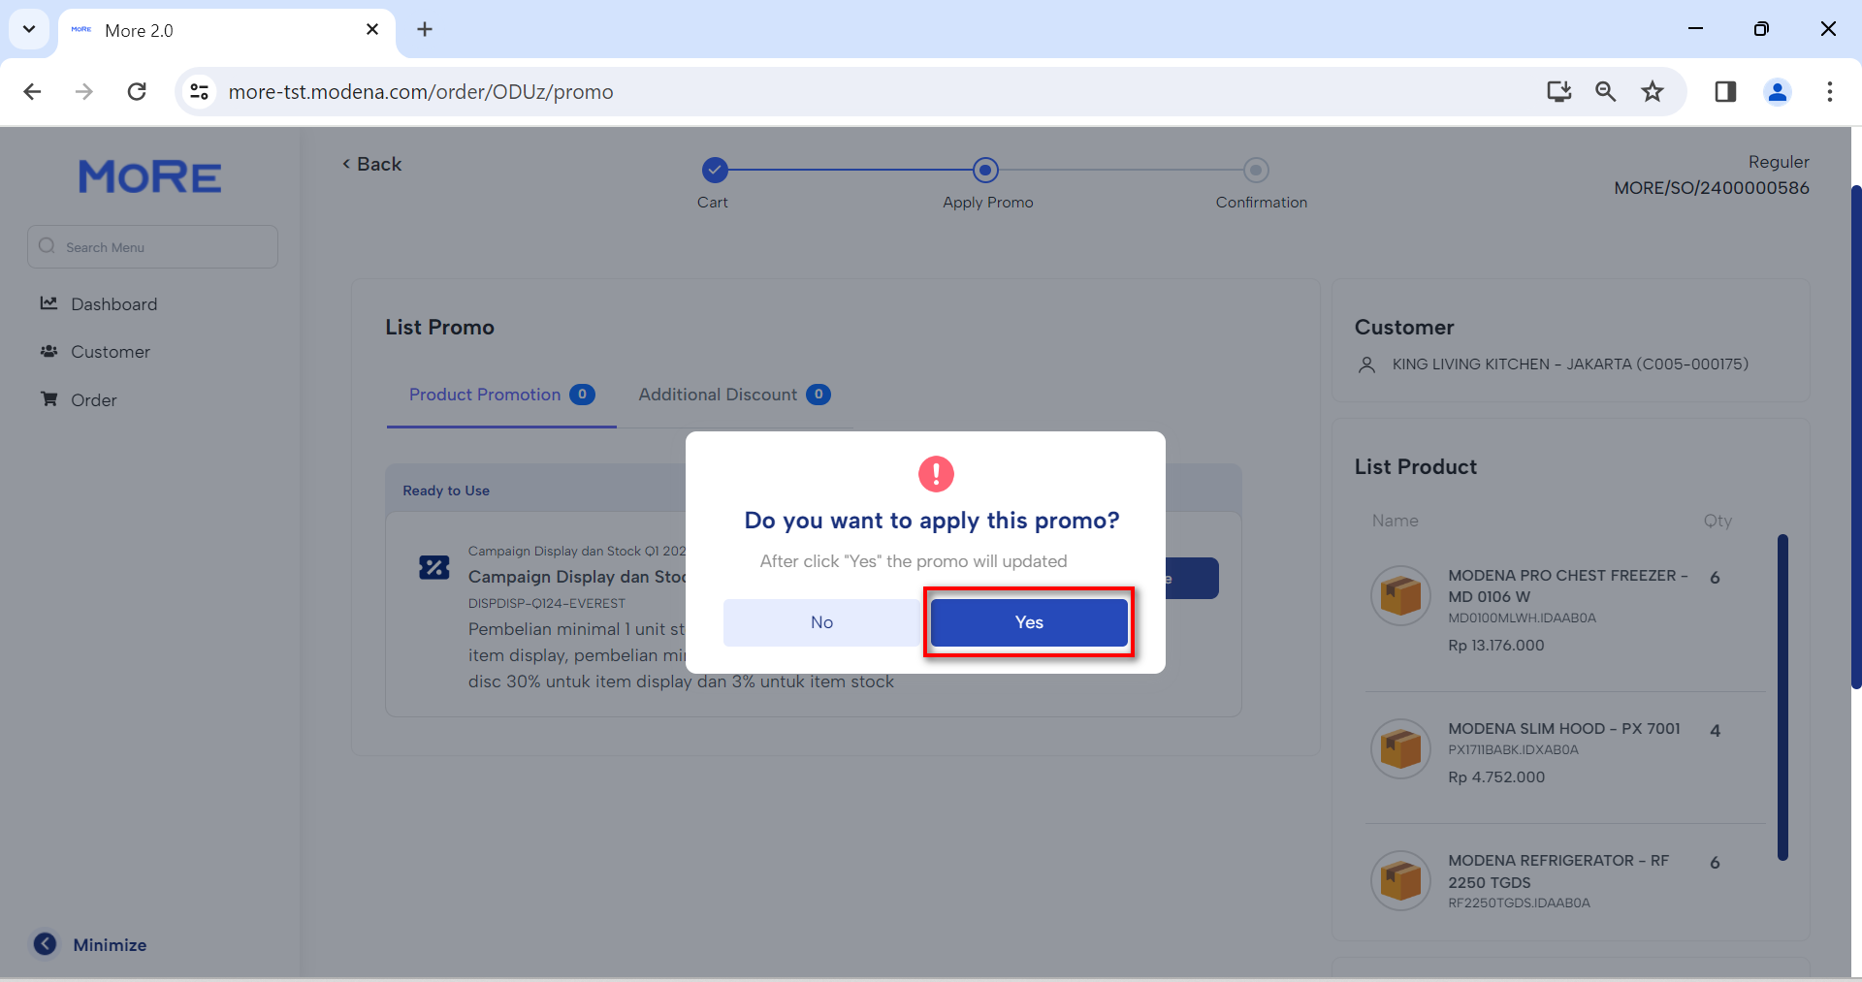
Task: Click the product list vertical scrollbar
Action: (x=1782, y=696)
